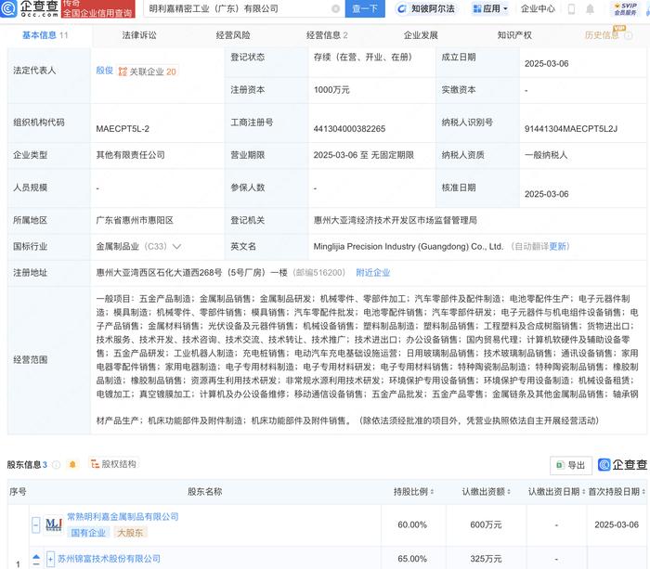Click the taxpayer qualification 一般纳税人
The width and height of the screenshot is (650, 569).
546,155
